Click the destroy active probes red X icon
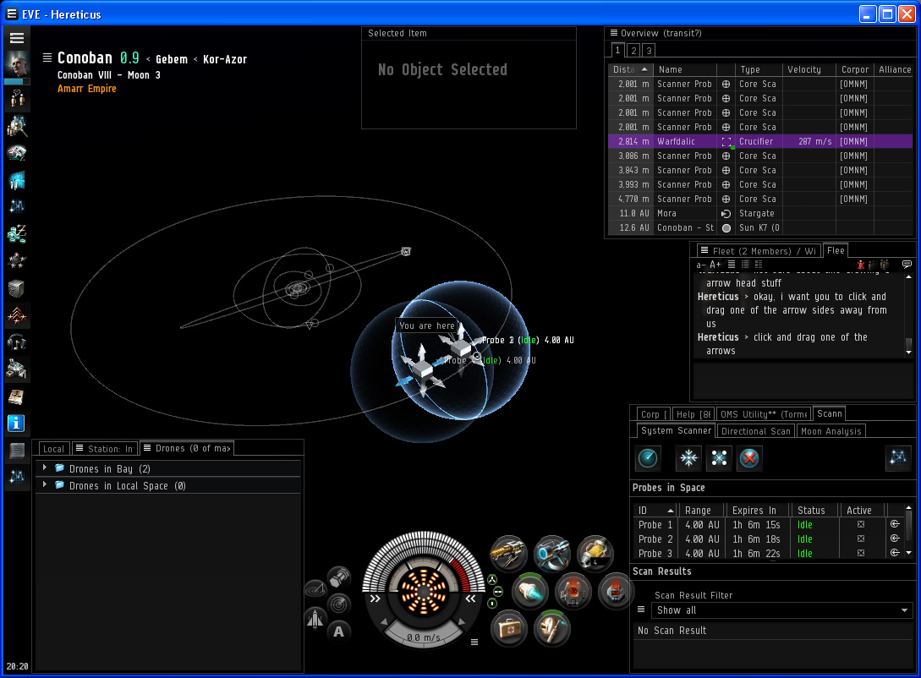The image size is (921, 678). pos(749,458)
